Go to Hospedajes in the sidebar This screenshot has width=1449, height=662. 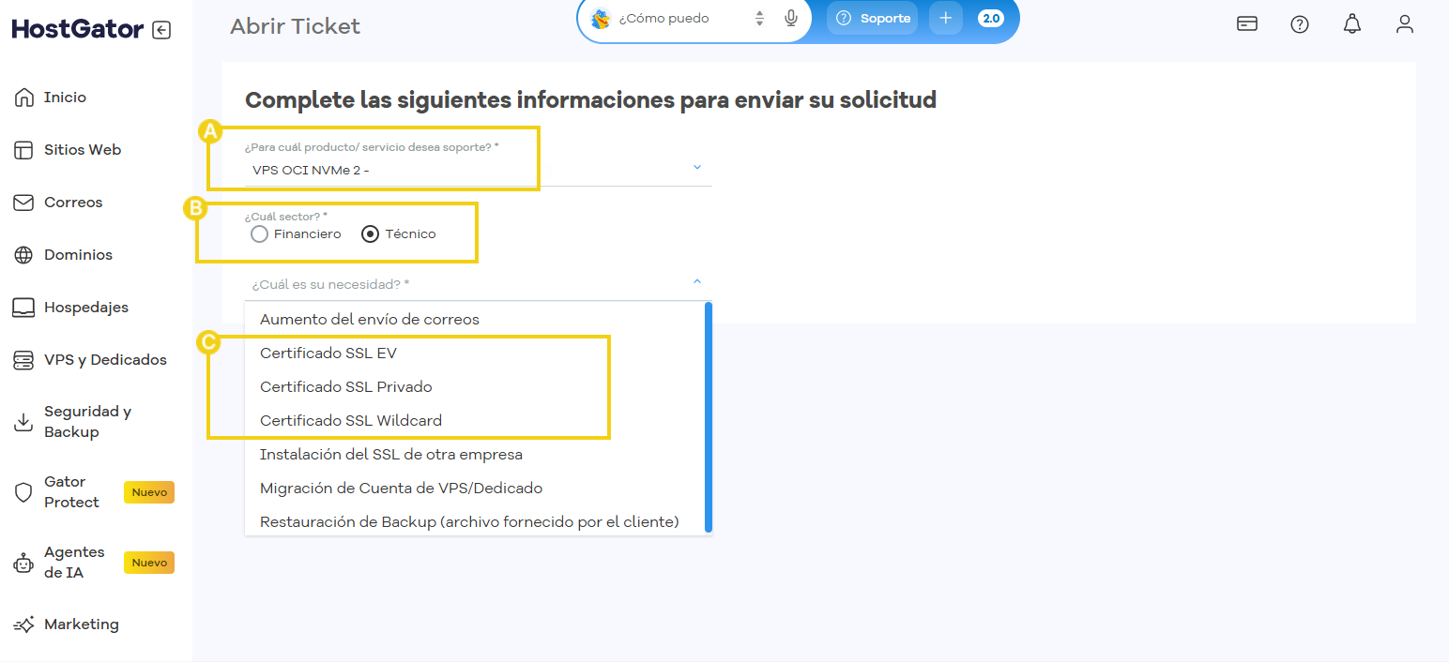[86, 308]
